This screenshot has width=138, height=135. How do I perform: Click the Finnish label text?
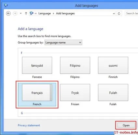click(113, 77)
